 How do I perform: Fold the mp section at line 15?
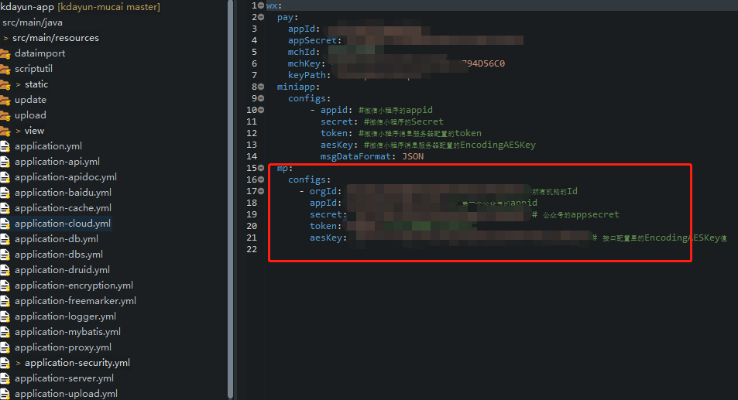[x=261, y=168]
